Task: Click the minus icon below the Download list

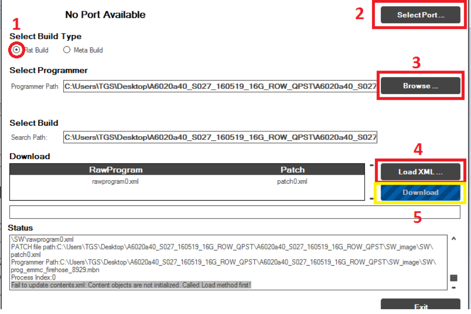Action: [372, 199]
